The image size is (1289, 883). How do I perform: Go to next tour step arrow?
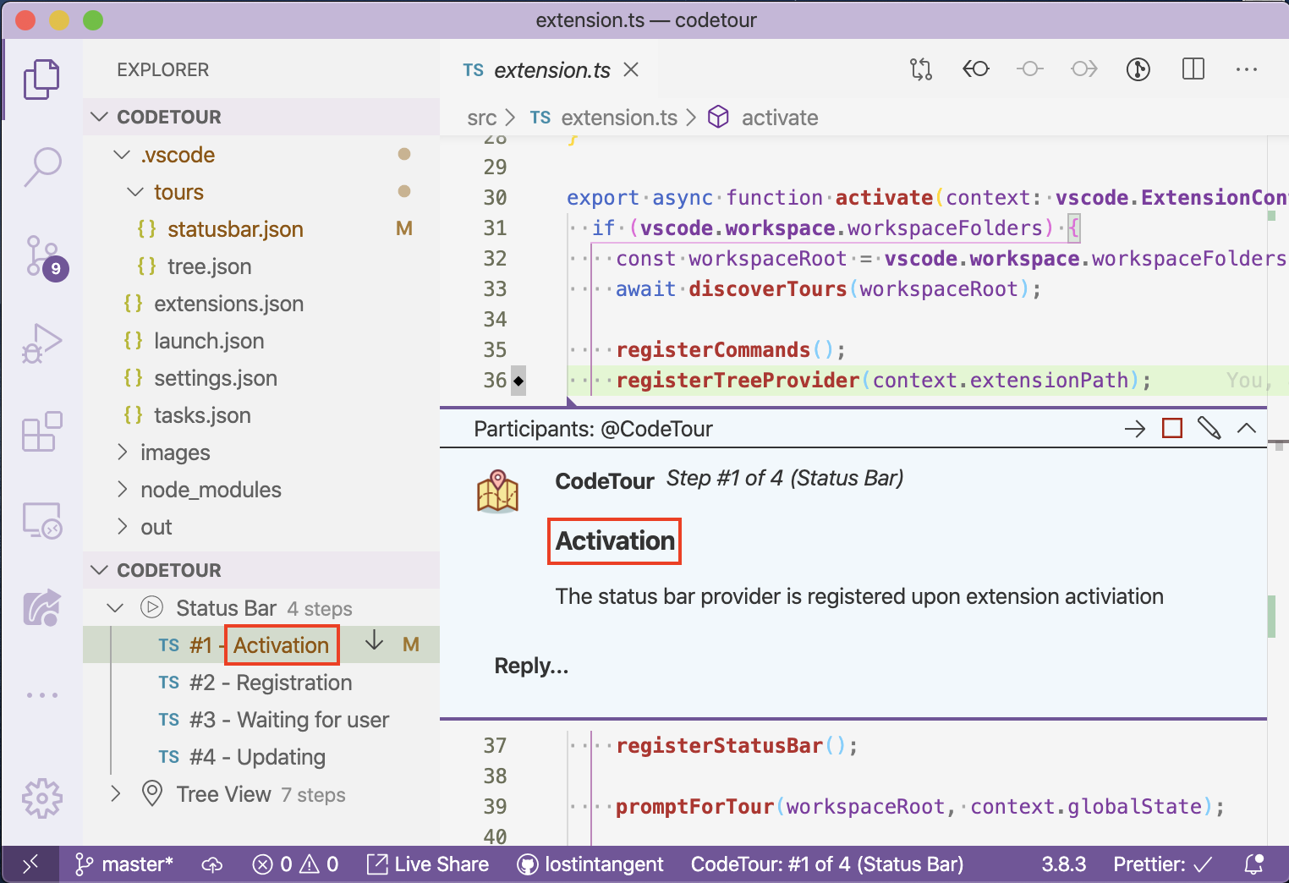(1135, 429)
